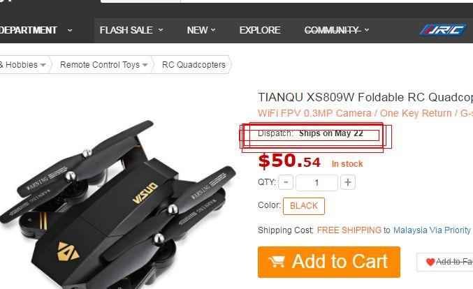Open the COMMUNITY menu
Screen dimensions: 473x289
pos(337,30)
